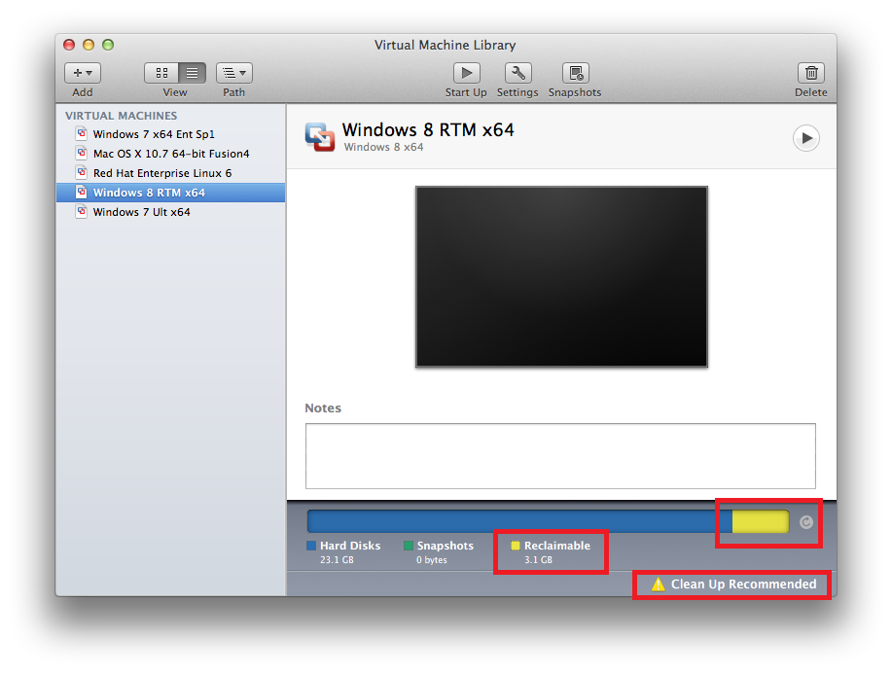Click the 0 bytes snapshots value
Viewport: 892px width, 673px height.
pos(432,560)
